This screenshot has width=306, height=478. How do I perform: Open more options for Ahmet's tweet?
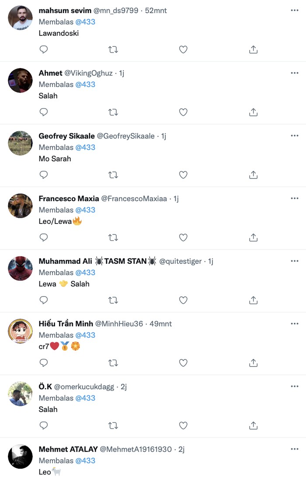tap(295, 73)
